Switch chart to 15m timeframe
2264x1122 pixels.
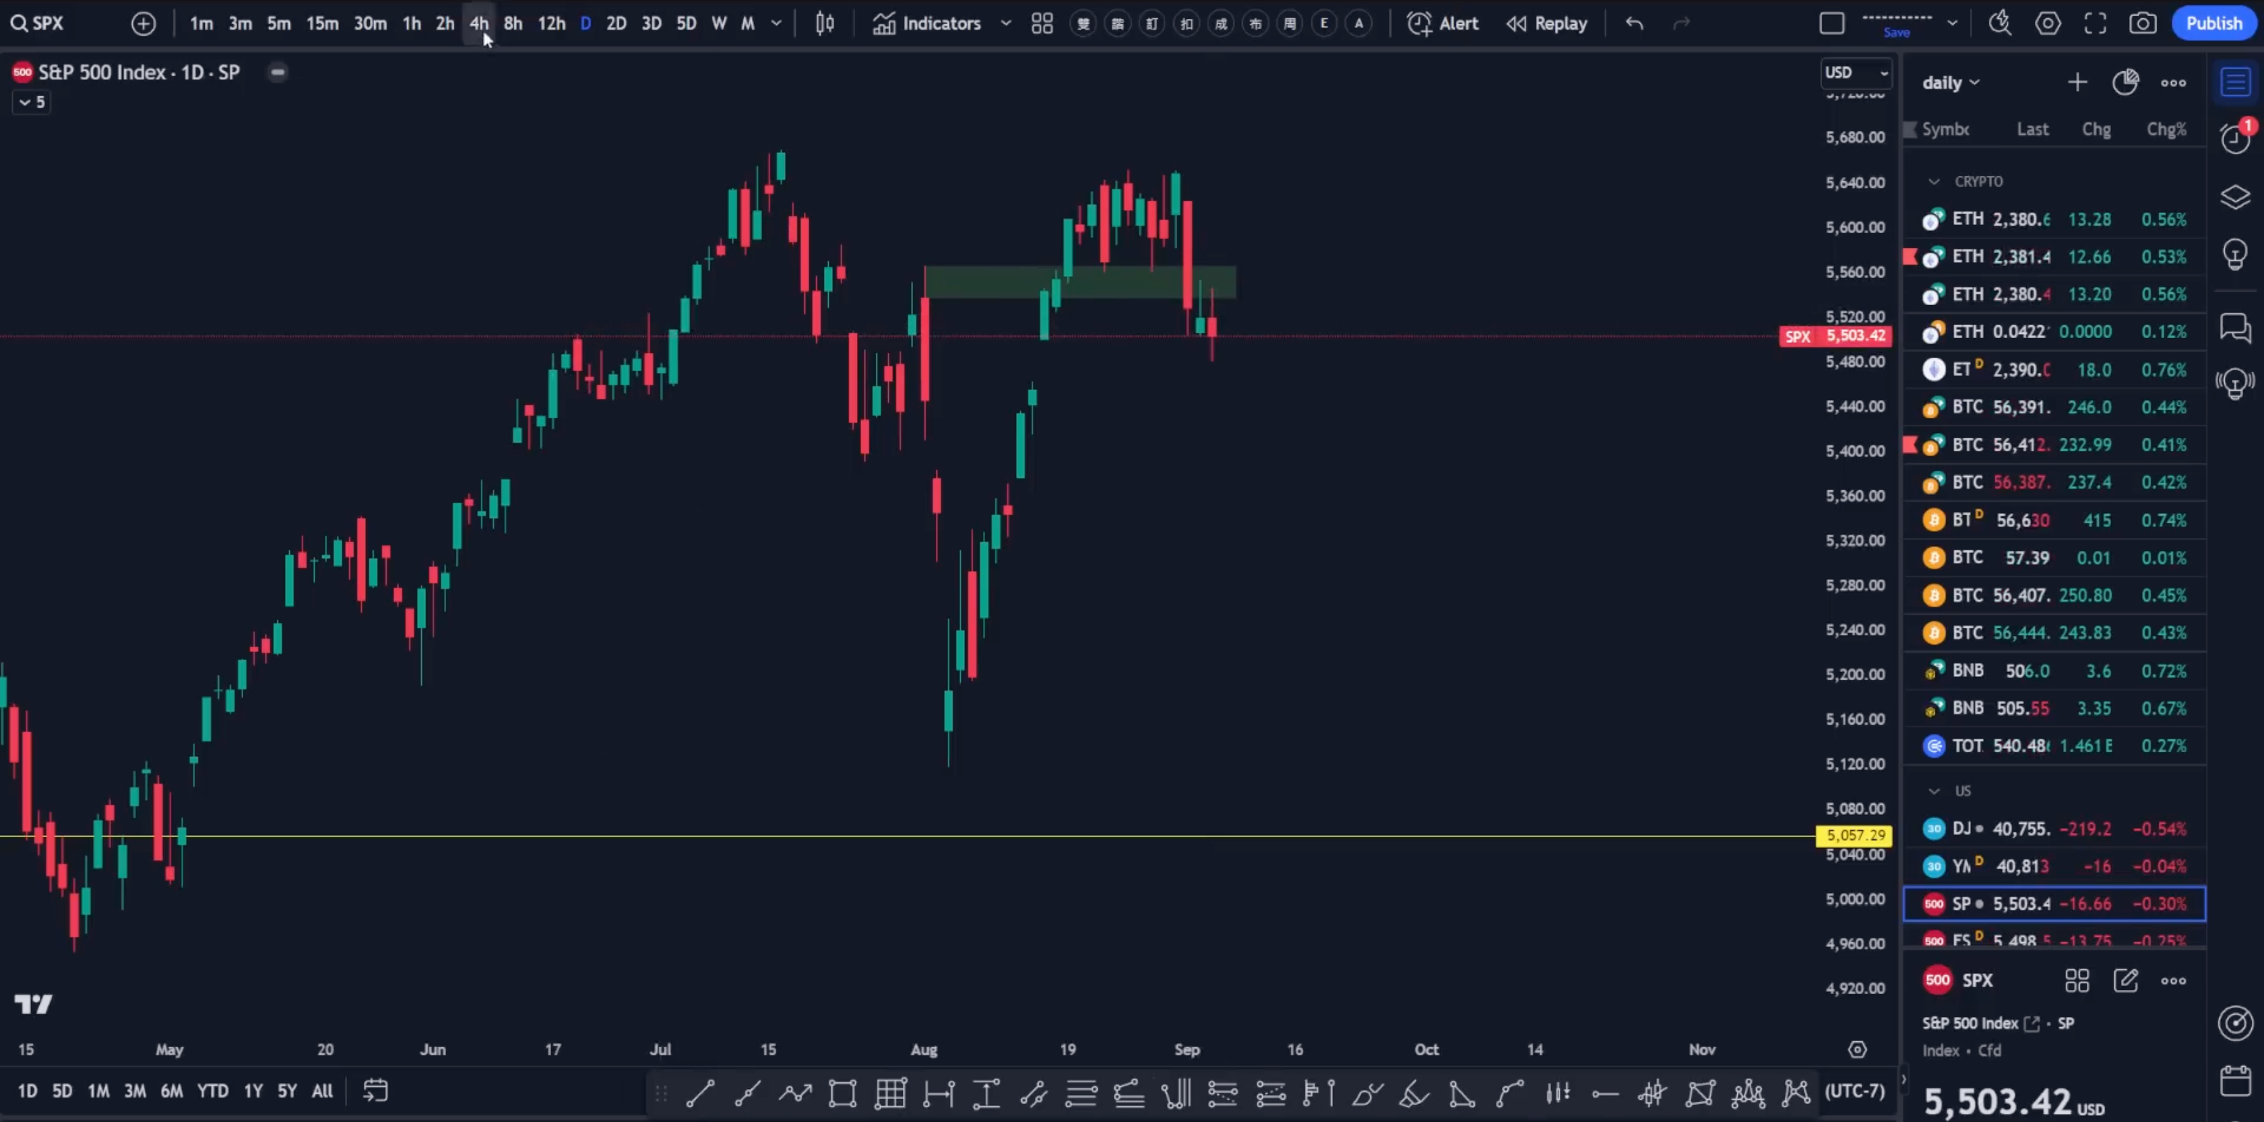pos(321,24)
